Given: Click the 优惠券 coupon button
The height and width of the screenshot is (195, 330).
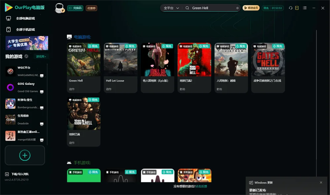Looking at the screenshot, I should 91,8.
